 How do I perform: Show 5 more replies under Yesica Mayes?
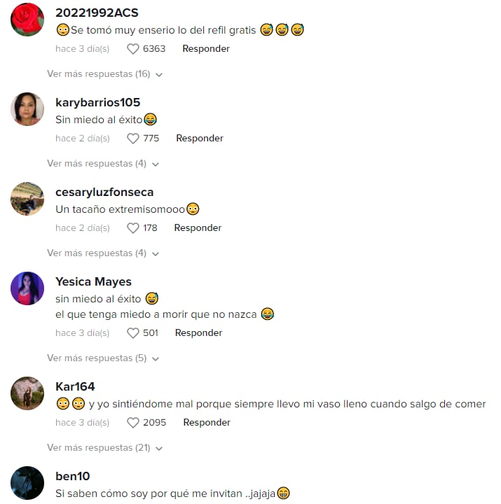(x=103, y=358)
